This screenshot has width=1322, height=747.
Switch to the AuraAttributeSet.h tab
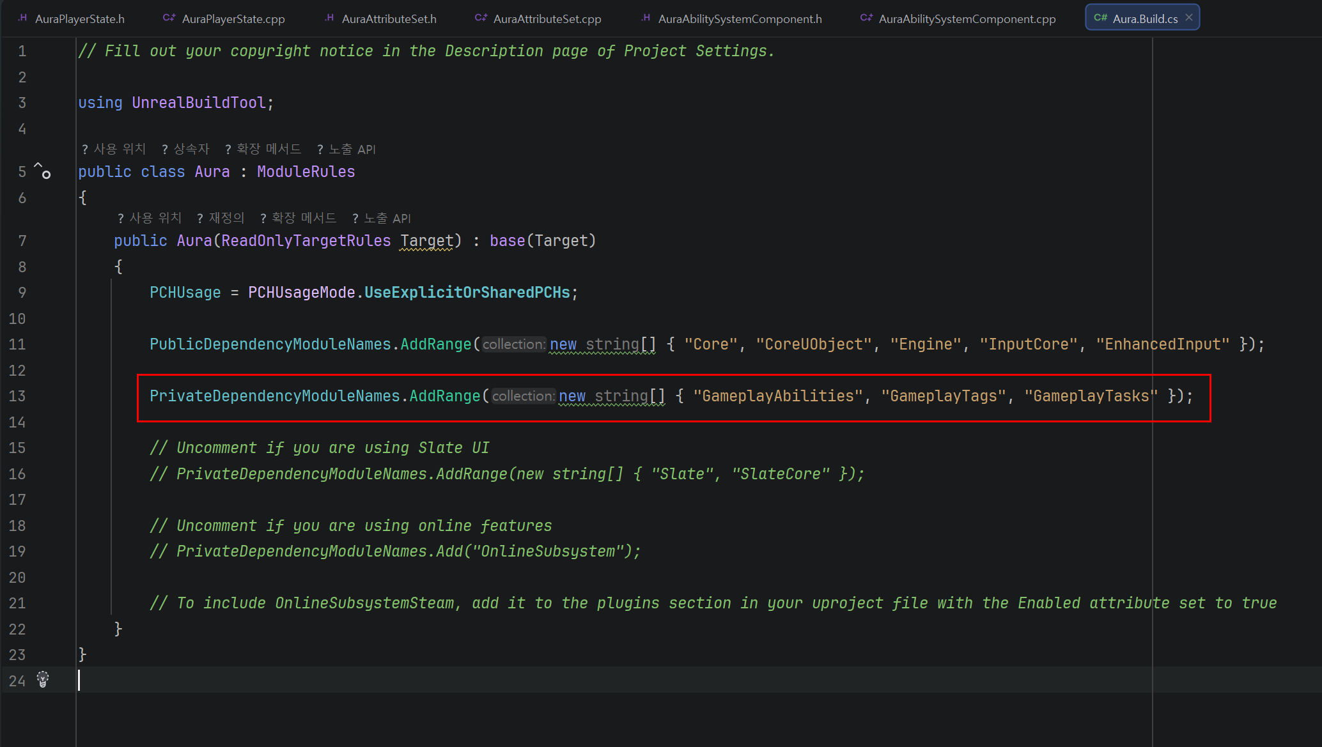389,19
